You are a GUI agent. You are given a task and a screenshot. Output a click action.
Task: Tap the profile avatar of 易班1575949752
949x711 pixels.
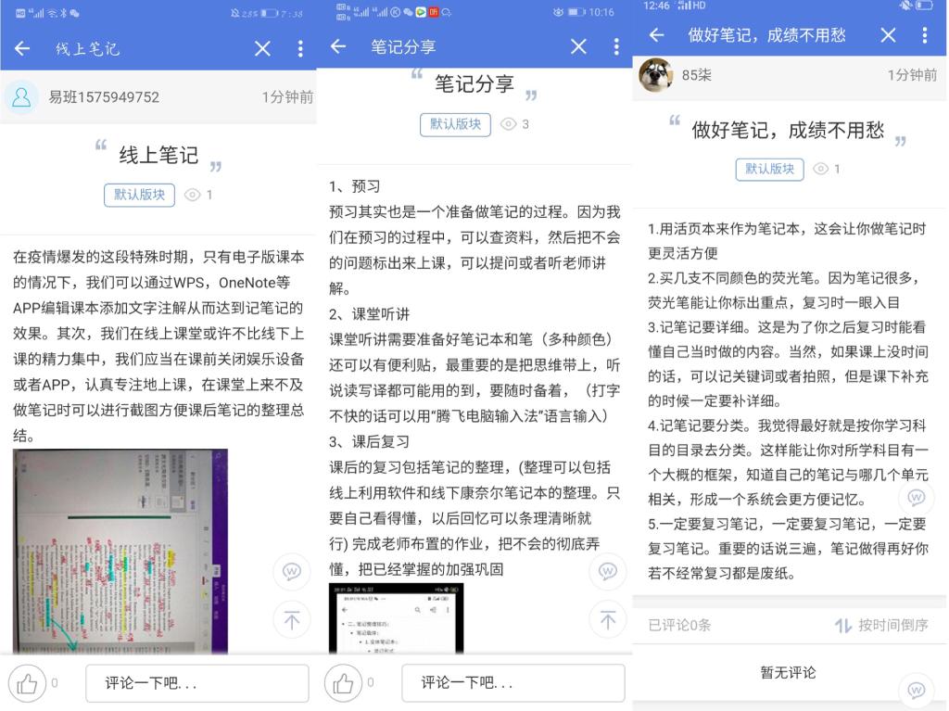(22, 97)
